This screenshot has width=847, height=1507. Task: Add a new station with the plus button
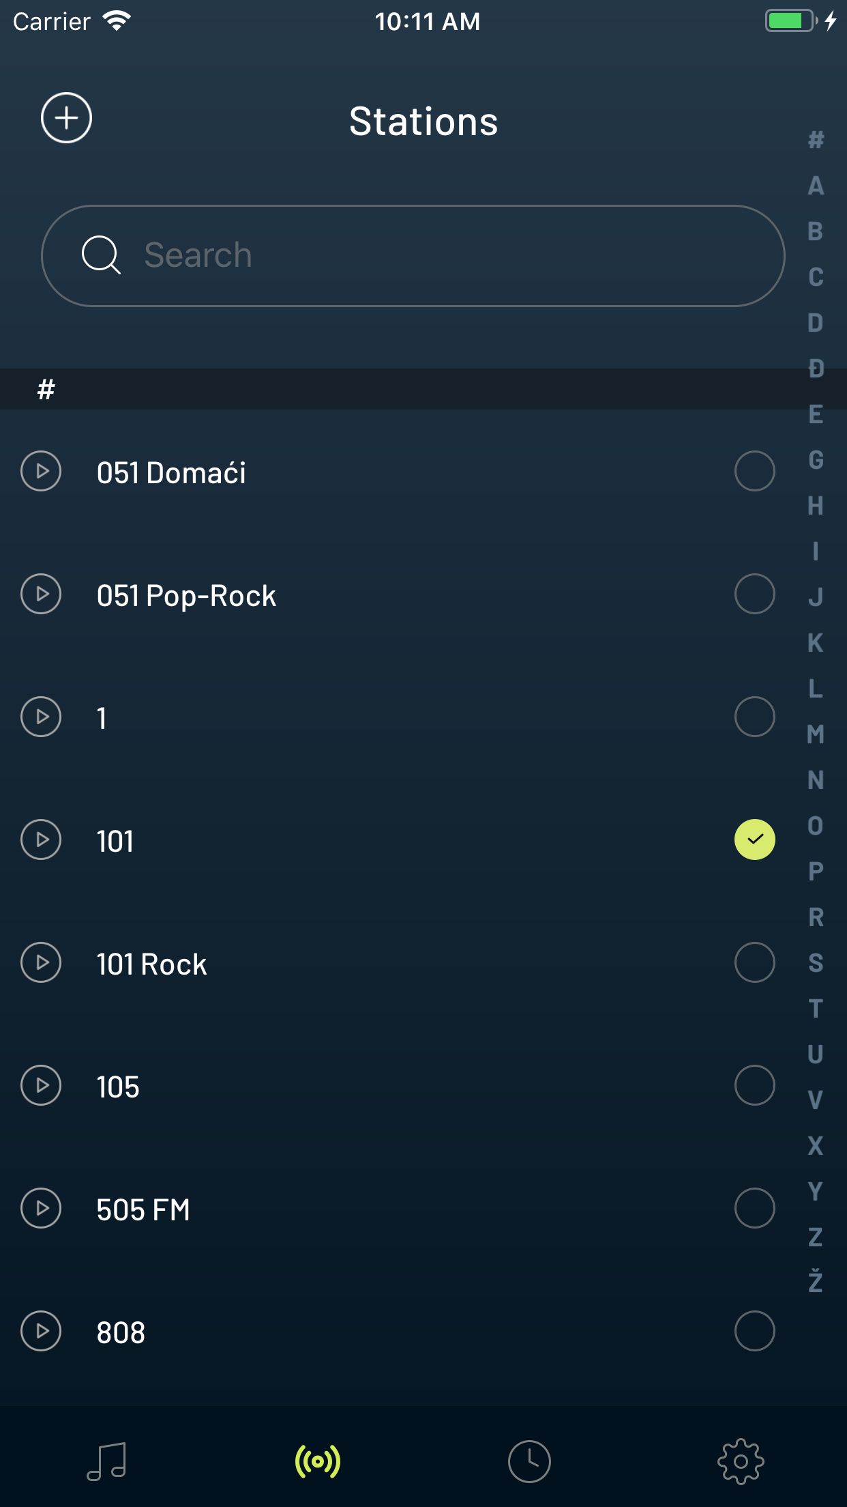pos(66,118)
